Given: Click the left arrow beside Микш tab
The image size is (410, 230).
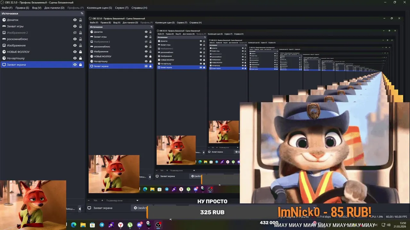Looking at the screenshot, I should click(80, 209).
